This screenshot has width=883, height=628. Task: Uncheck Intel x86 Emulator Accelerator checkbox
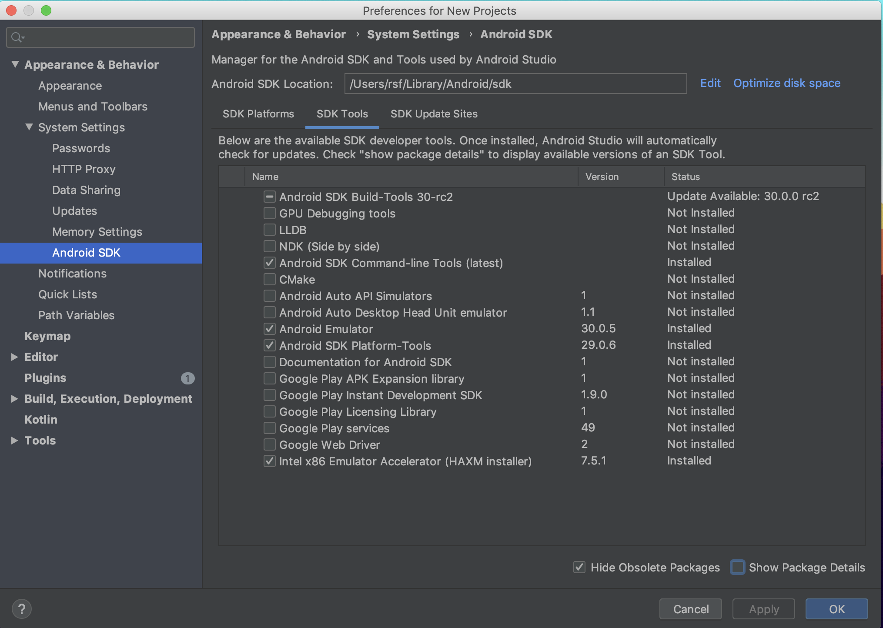tap(270, 461)
